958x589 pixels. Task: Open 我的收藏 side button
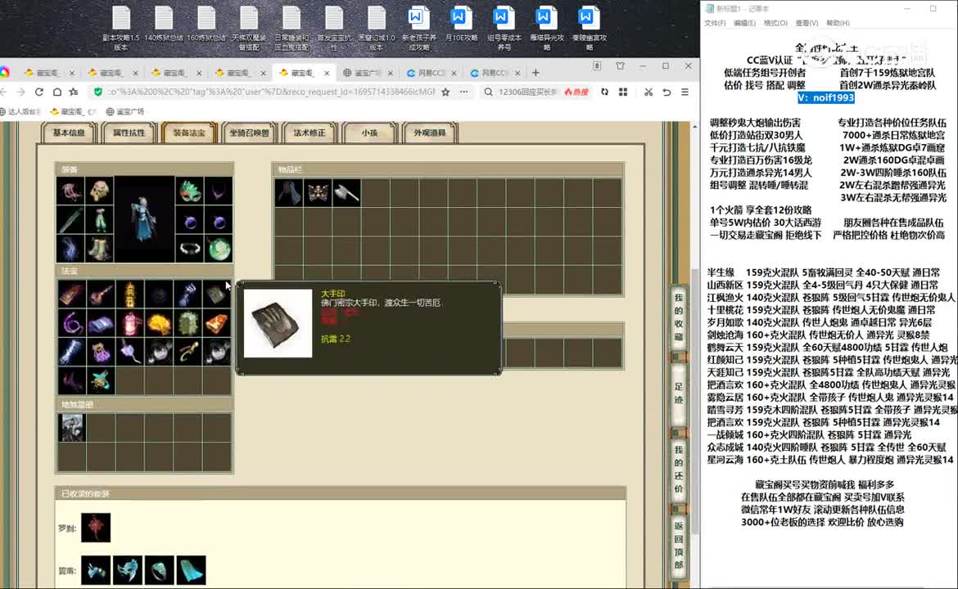point(678,318)
